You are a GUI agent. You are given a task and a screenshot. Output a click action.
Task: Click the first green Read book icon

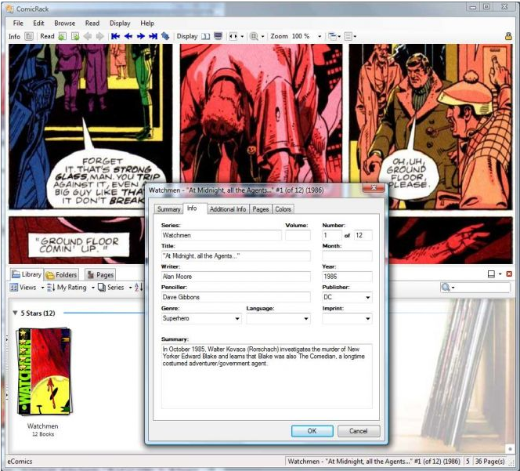(62, 36)
